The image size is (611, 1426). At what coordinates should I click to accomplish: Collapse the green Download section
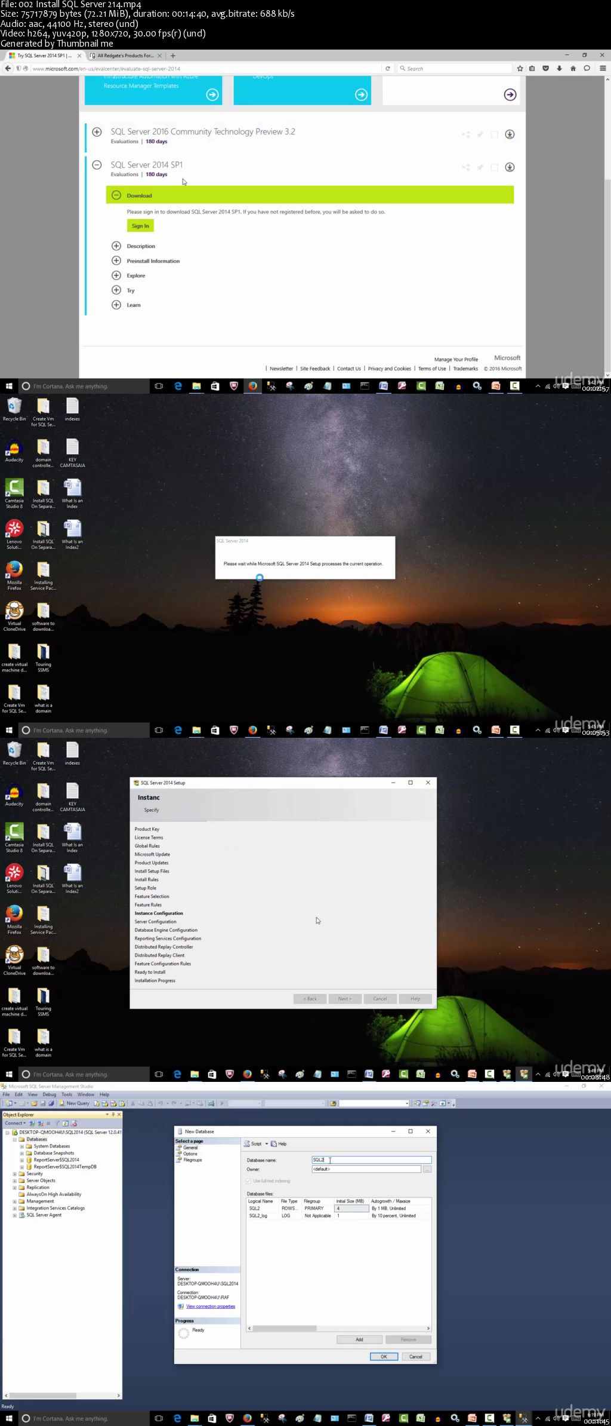point(116,195)
